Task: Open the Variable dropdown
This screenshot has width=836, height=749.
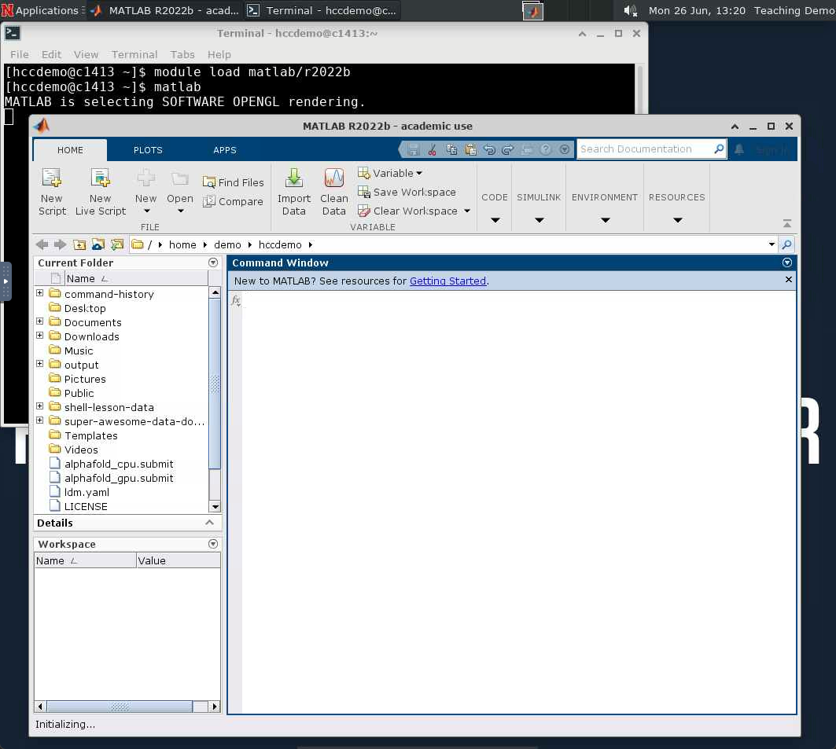Action: (391, 173)
